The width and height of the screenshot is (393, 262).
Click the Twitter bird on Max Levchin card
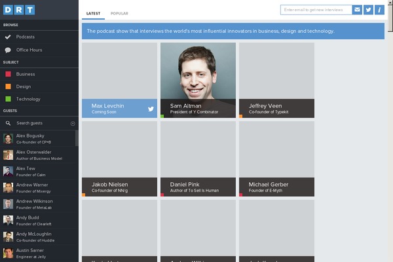coord(151,109)
